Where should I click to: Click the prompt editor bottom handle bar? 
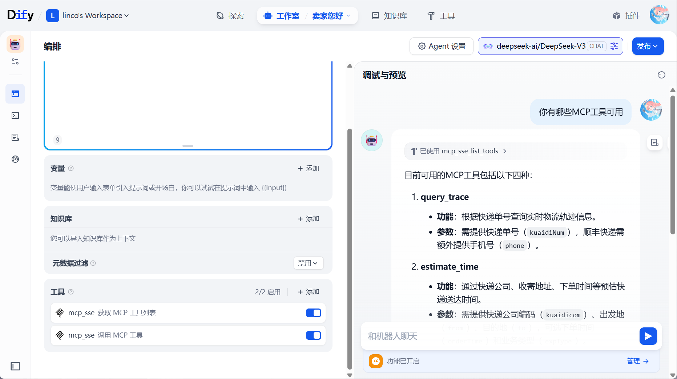click(x=188, y=146)
